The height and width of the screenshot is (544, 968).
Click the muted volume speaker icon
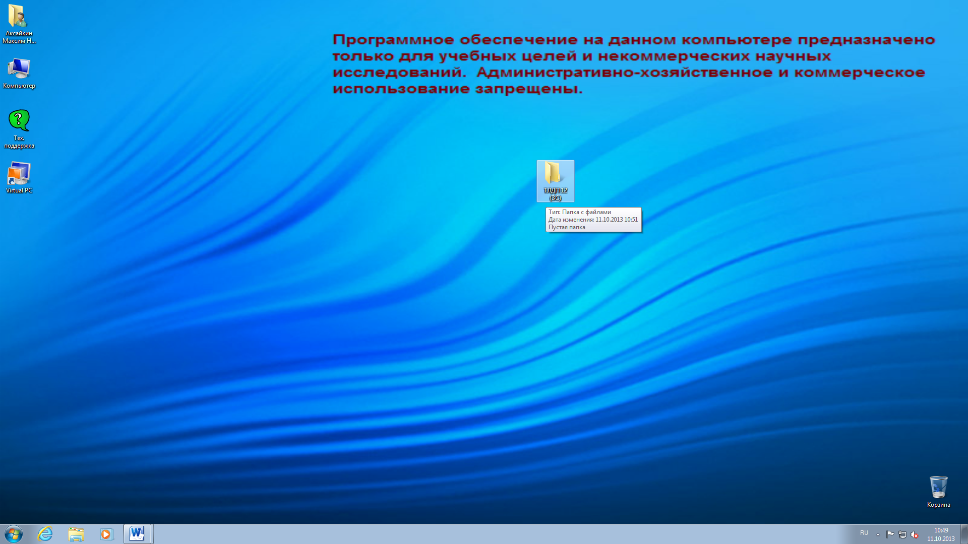tap(915, 534)
